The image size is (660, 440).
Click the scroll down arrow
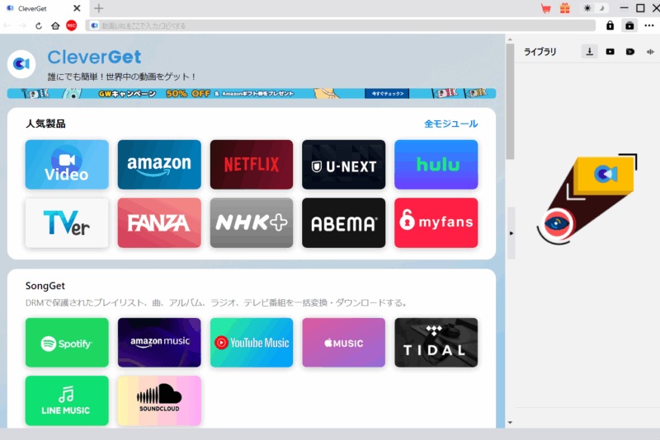[x=510, y=423]
